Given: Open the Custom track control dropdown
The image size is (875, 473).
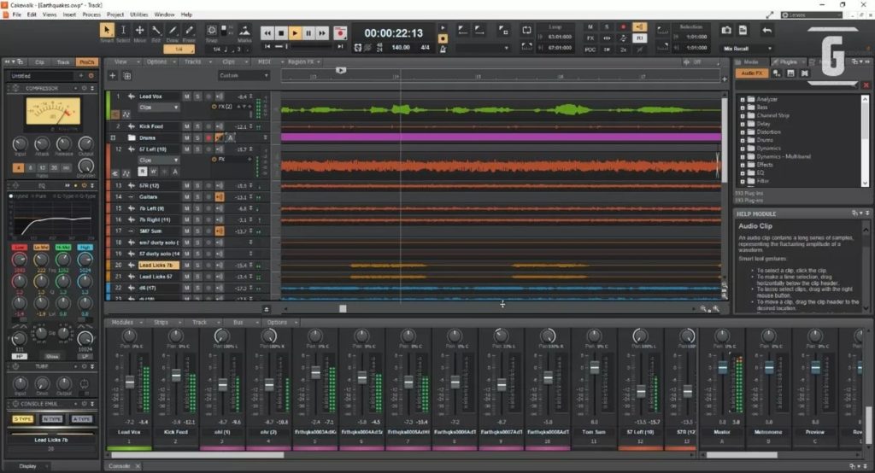Looking at the screenshot, I should [244, 76].
